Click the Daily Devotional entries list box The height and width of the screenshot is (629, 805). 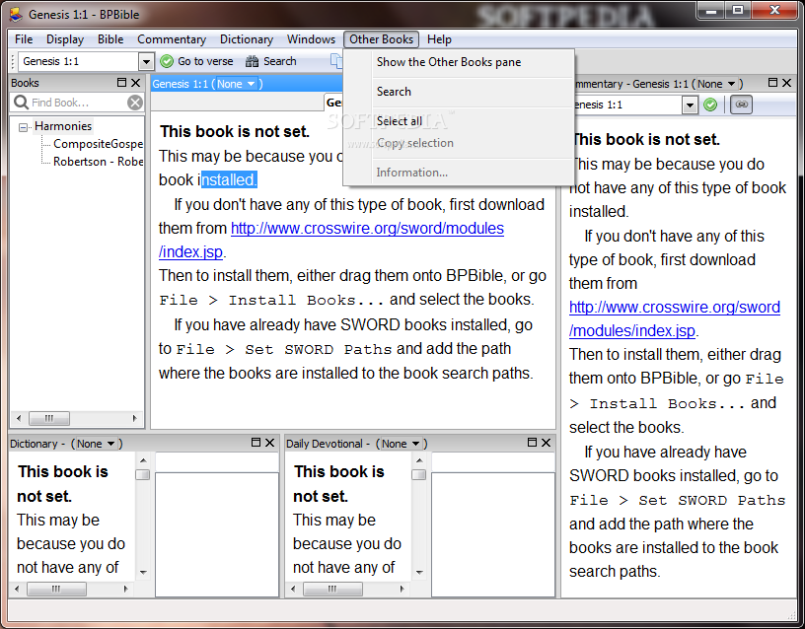(493, 534)
